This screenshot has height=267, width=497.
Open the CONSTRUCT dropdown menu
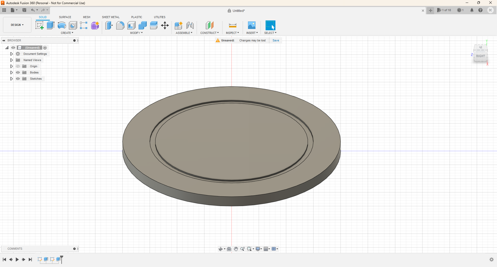click(x=209, y=33)
